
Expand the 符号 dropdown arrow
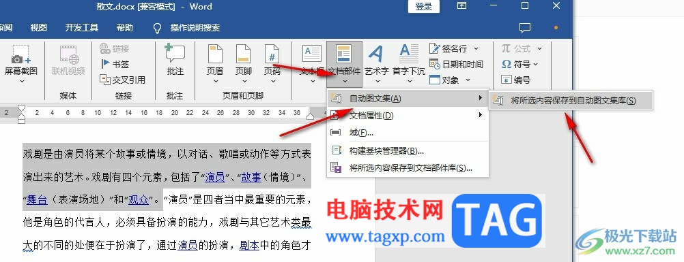pos(536,64)
